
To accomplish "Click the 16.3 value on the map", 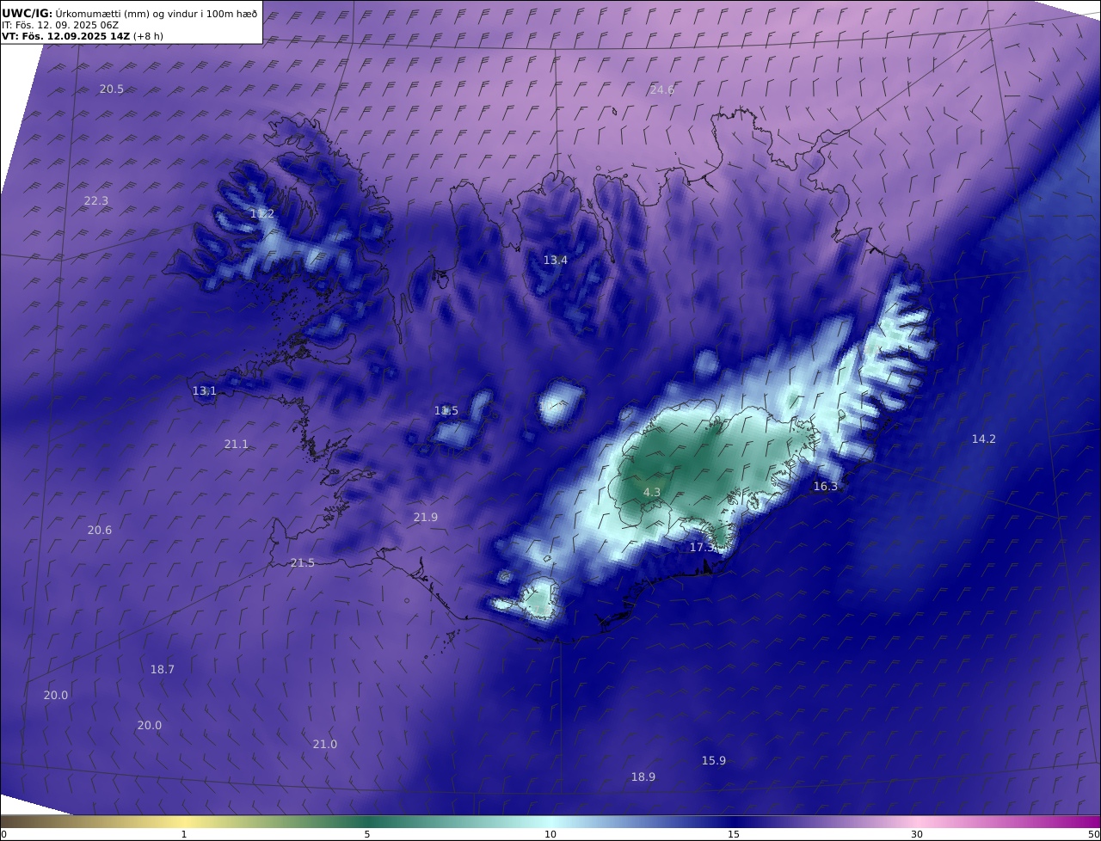I will (x=826, y=487).
